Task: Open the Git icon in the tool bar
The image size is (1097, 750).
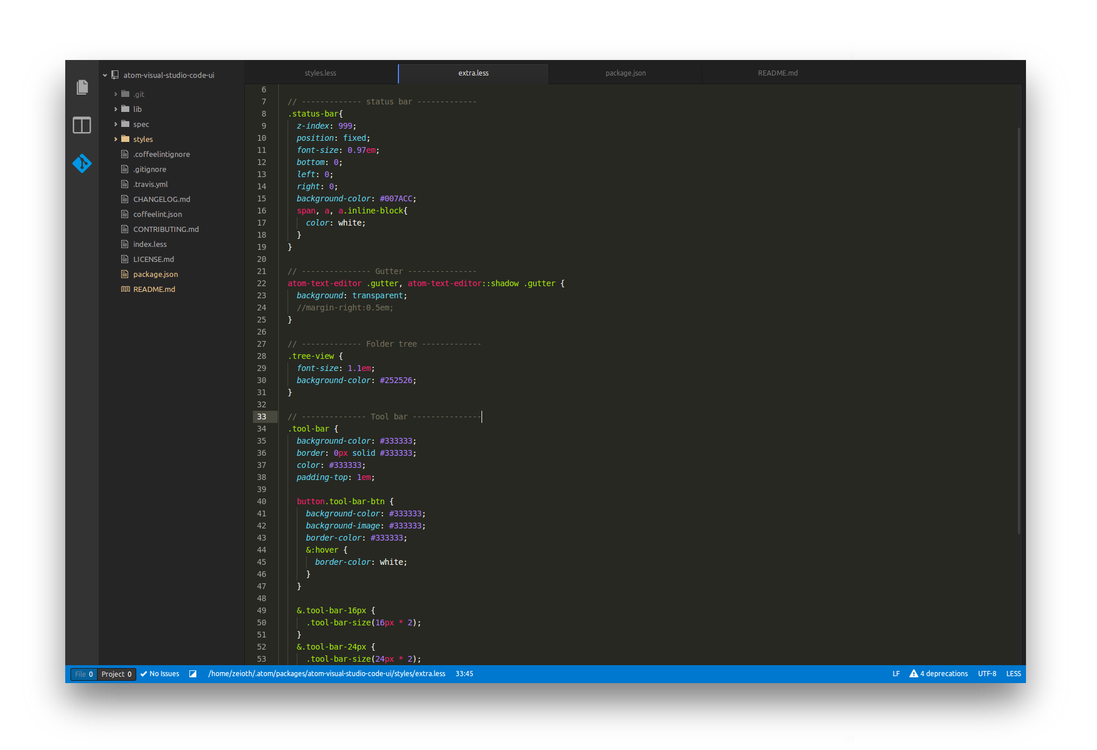Action: (x=82, y=163)
